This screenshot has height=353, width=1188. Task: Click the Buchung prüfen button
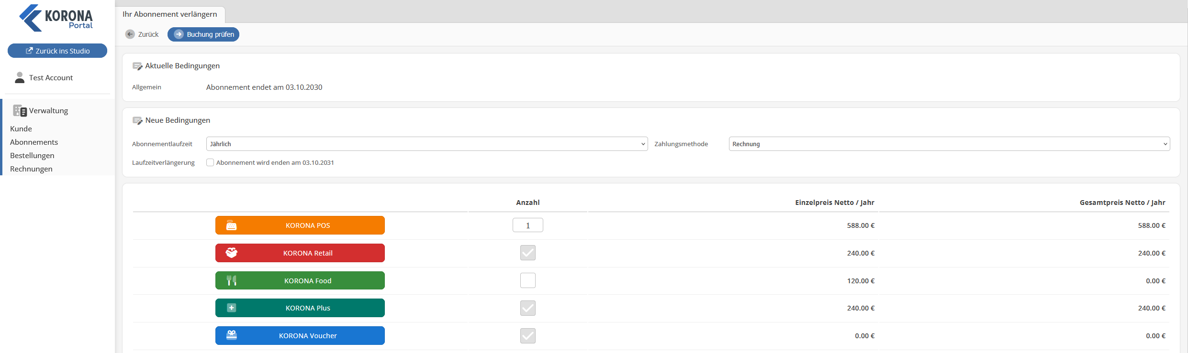click(203, 34)
